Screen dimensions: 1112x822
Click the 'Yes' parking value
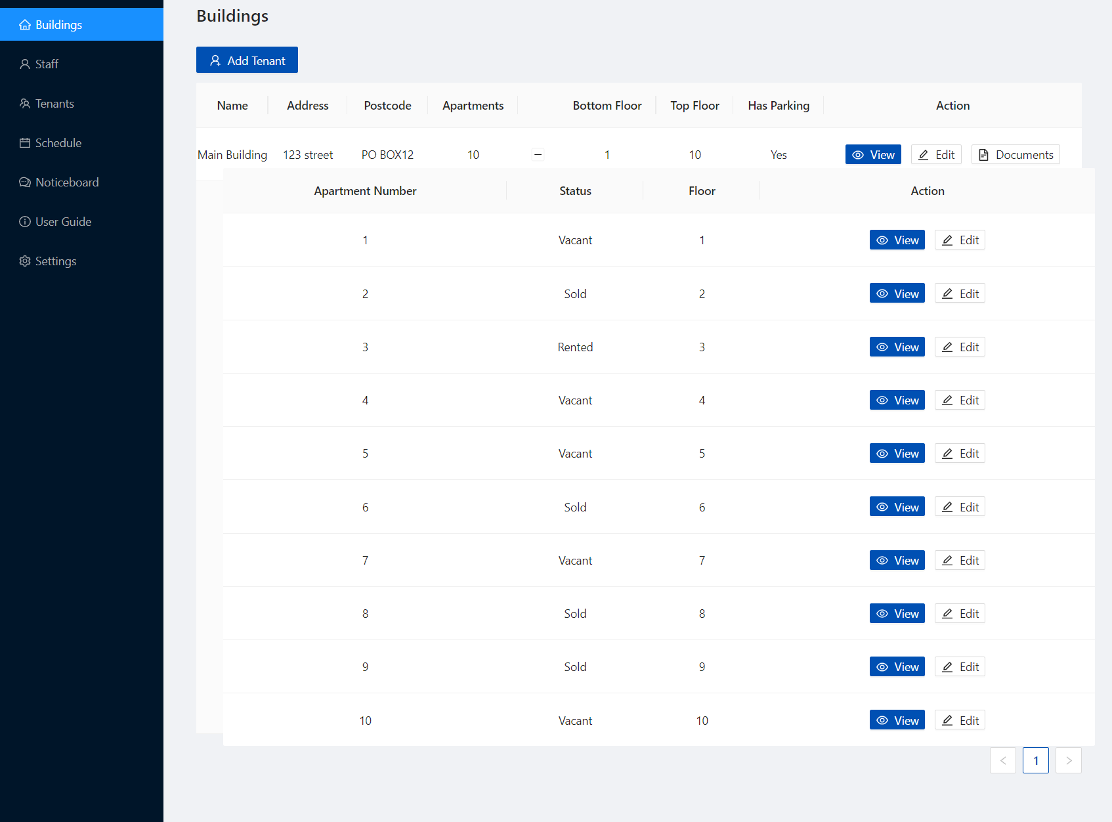(x=779, y=155)
